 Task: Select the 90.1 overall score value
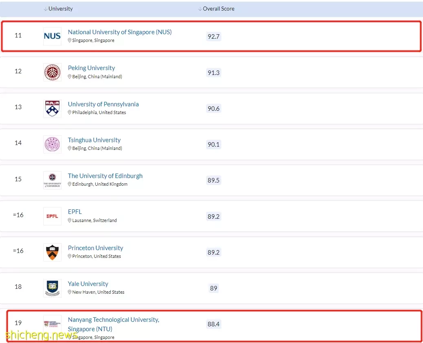[x=214, y=144]
